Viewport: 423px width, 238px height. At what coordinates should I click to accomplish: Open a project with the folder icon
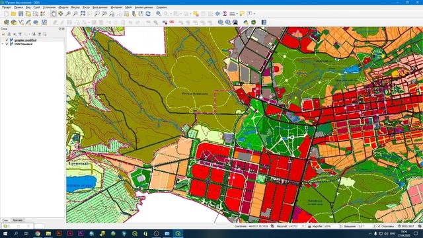(13, 14)
